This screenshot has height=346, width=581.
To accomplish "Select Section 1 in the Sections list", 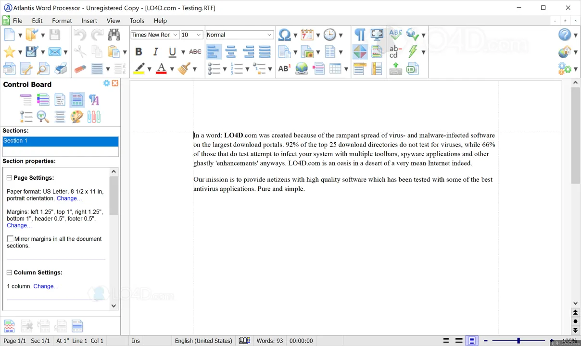I will pos(61,141).
